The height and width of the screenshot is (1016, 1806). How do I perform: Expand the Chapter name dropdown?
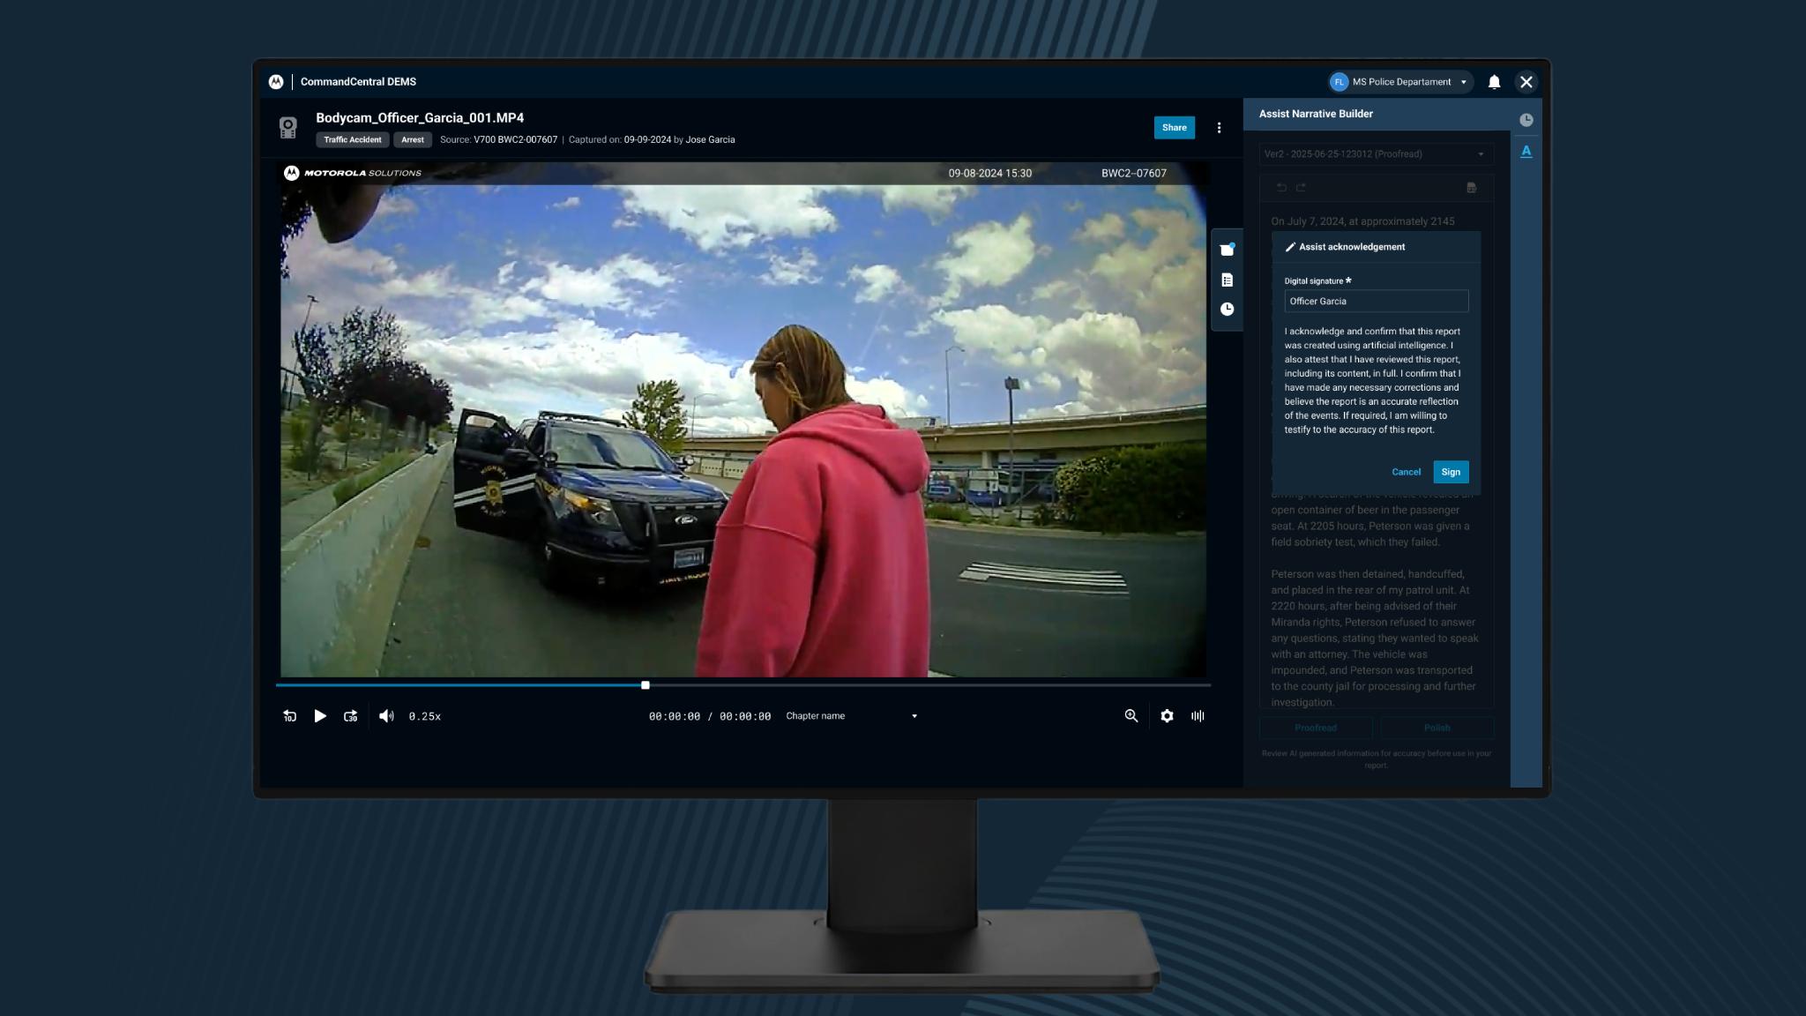[851, 716]
